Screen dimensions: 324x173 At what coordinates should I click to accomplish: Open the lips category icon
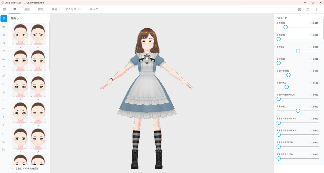[x=4, y=108]
